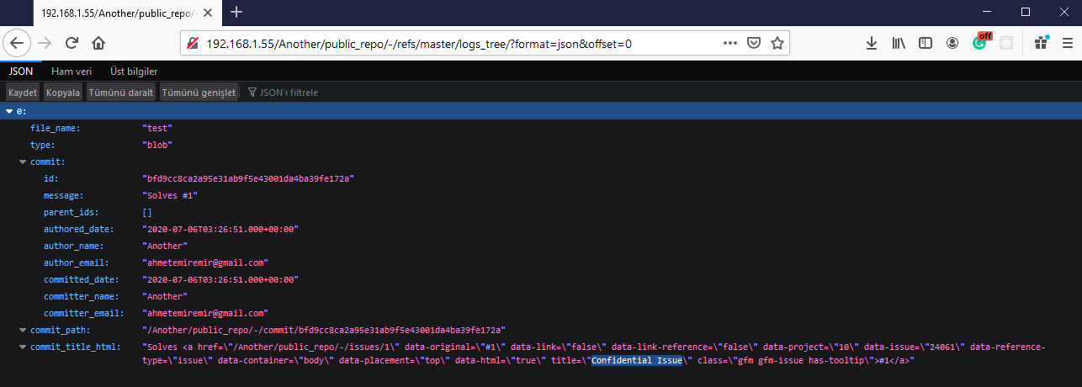This screenshot has height=387, width=1082.
Task: Reload the current page
Action: (x=72, y=43)
